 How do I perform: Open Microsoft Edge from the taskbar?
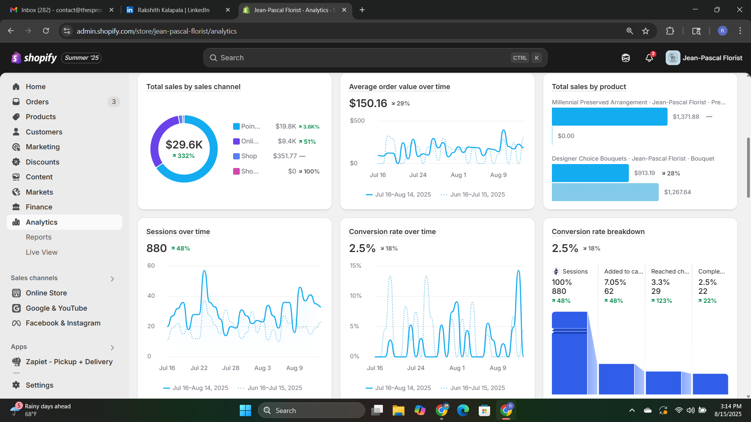(x=463, y=411)
